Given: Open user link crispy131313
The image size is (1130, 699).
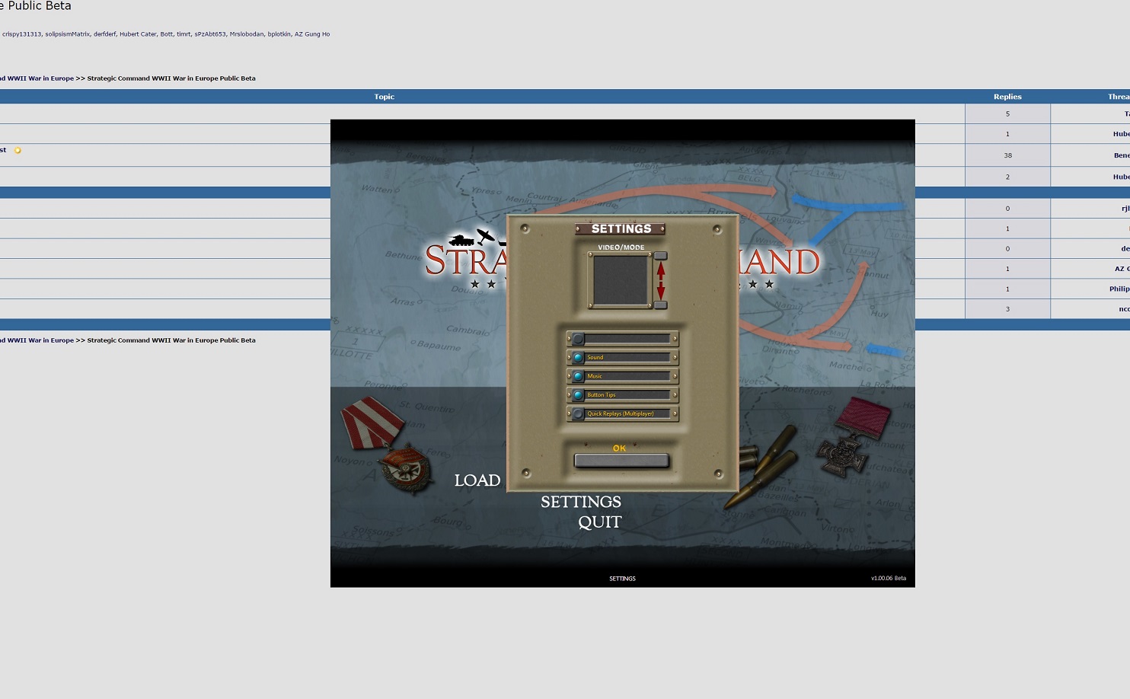Looking at the screenshot, I should 21,34.
